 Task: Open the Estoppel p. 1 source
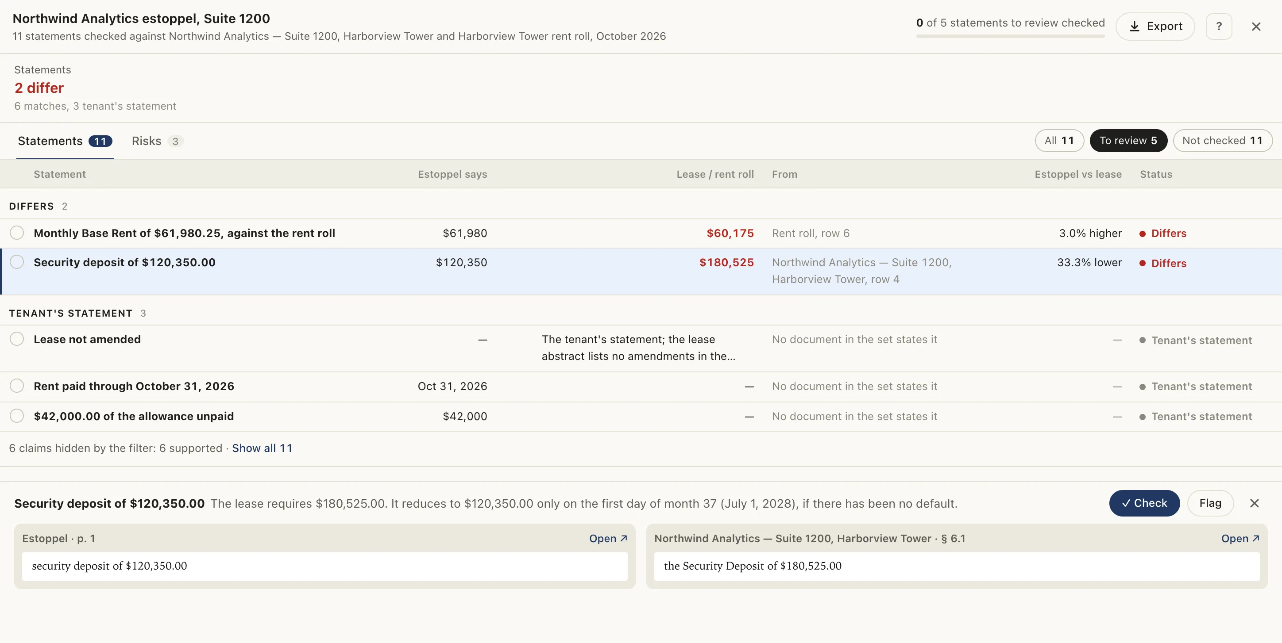pos(608,539)
